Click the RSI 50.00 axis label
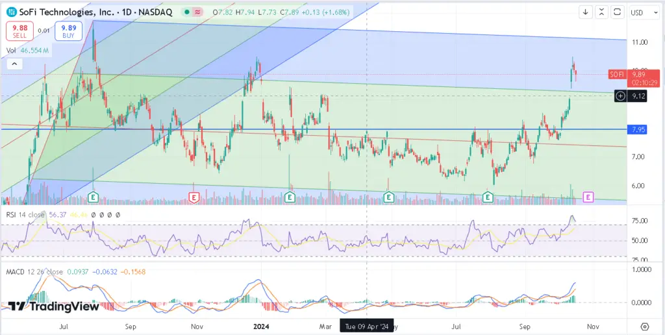 click(x=640, y=240)
